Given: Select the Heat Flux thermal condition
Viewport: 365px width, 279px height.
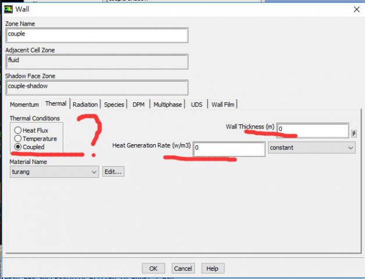Looking at the screenshot, I should (19, 130).
